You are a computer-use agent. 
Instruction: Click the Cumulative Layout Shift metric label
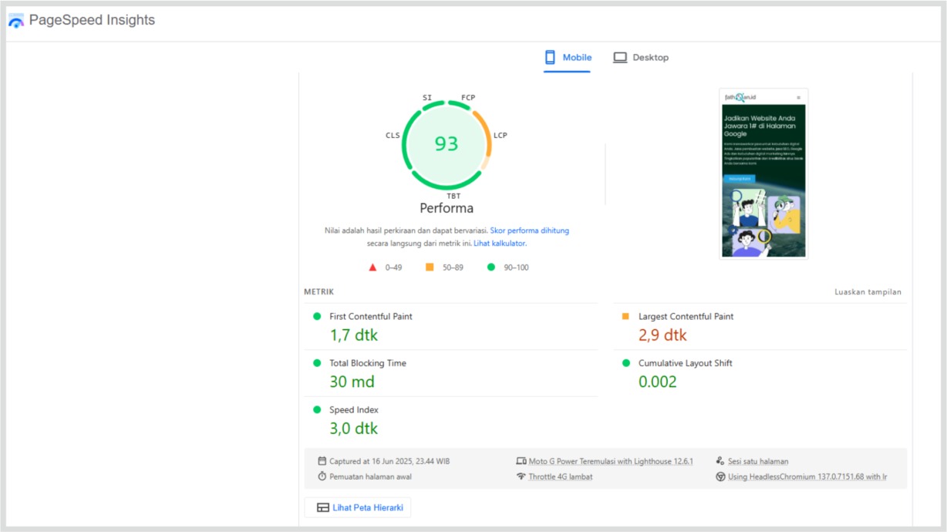coord(686,363)
